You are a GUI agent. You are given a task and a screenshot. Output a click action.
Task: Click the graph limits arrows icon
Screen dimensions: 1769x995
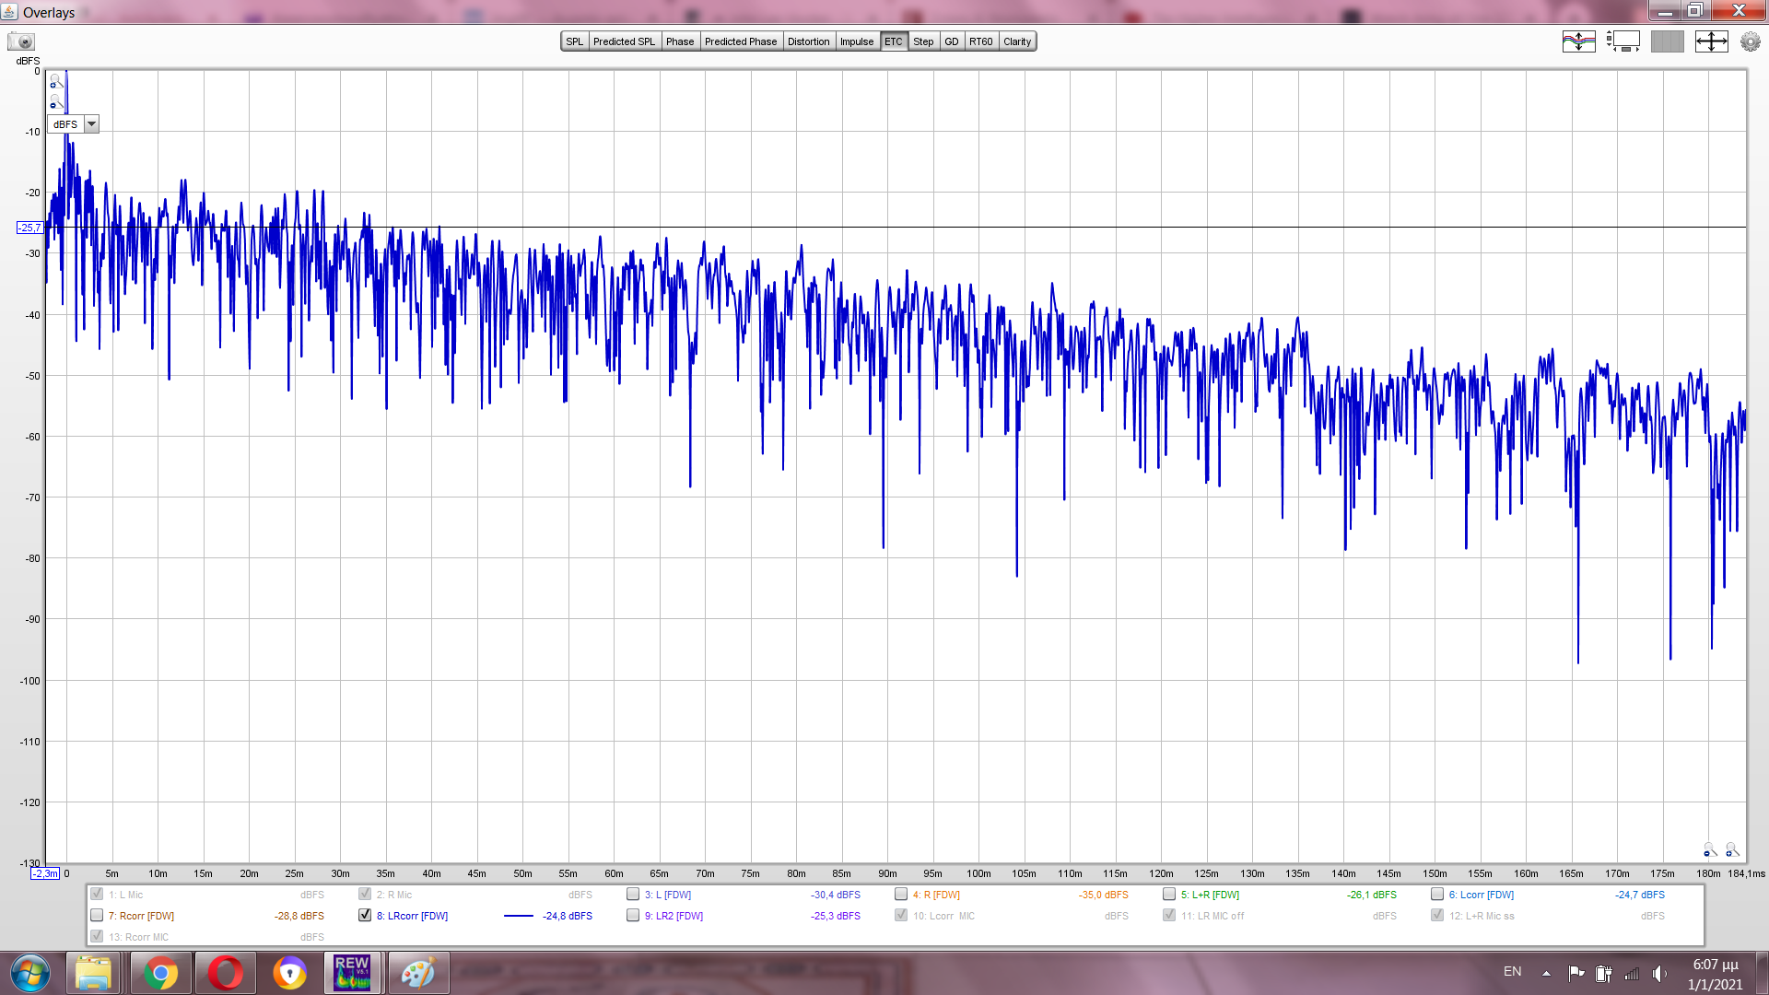point(1711,41)
